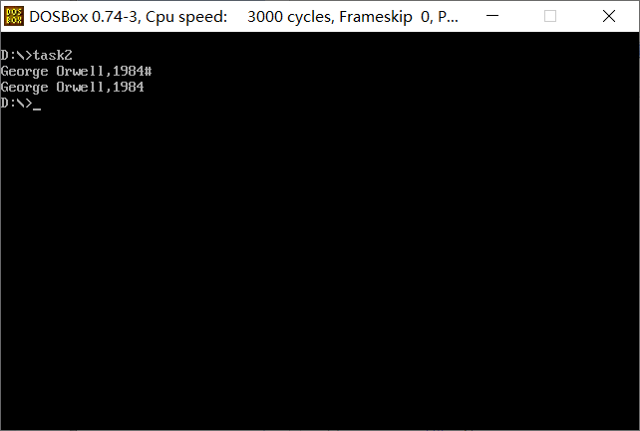Click the blinking cursor at last prompt
Screen dimensions: 640x431
(x=37, y=108)
